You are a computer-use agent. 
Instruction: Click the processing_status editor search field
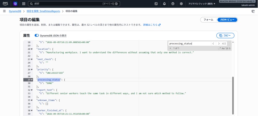tap(189, 44)
